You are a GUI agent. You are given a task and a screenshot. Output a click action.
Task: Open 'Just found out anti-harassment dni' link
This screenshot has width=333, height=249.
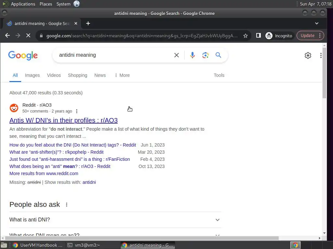point(70,159)
